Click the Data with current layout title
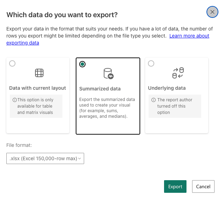Screen dimensions: 224x197 pyautogui.click(x=38, y=88)
